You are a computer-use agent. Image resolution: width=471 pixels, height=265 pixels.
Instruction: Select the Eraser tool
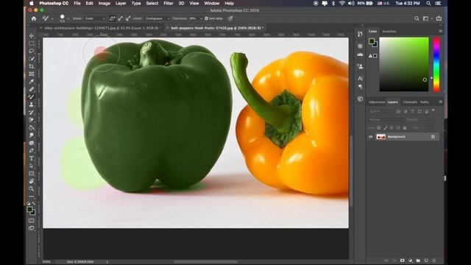click(x=31, y=120)
